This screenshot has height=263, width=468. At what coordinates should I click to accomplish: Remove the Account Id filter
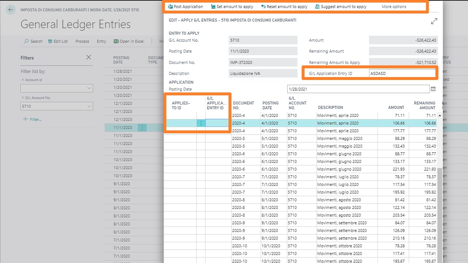click(x=23, y=80)
